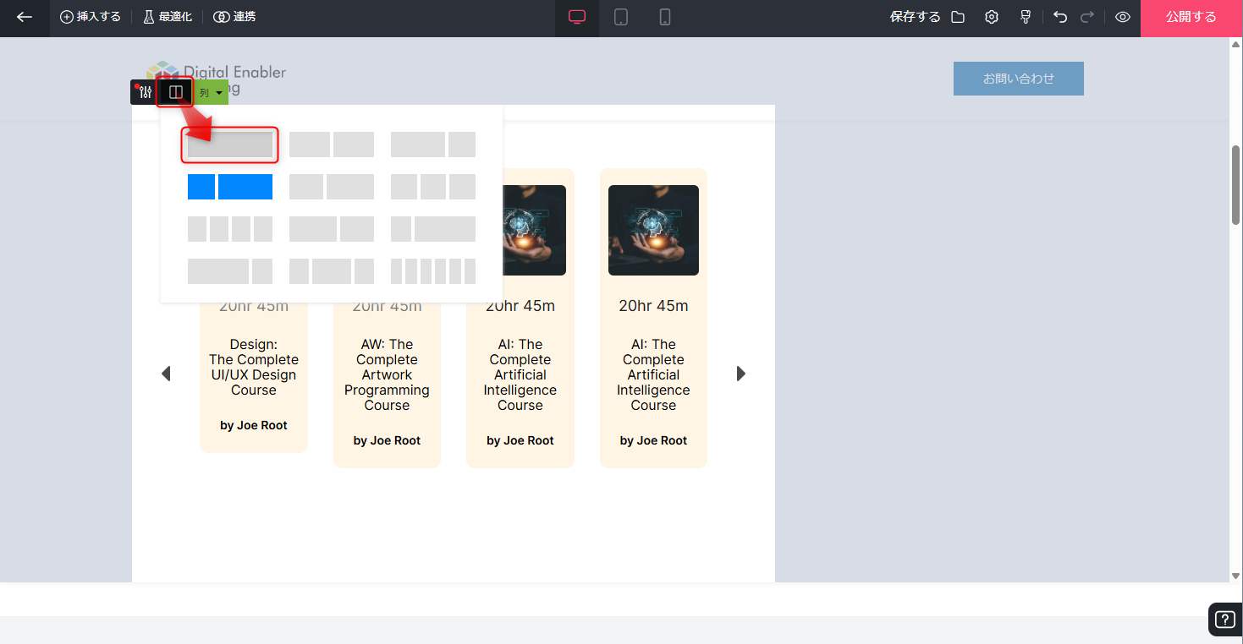
Task: Show next courses with right carousel arrow
Action: click(x=741, y=374)
